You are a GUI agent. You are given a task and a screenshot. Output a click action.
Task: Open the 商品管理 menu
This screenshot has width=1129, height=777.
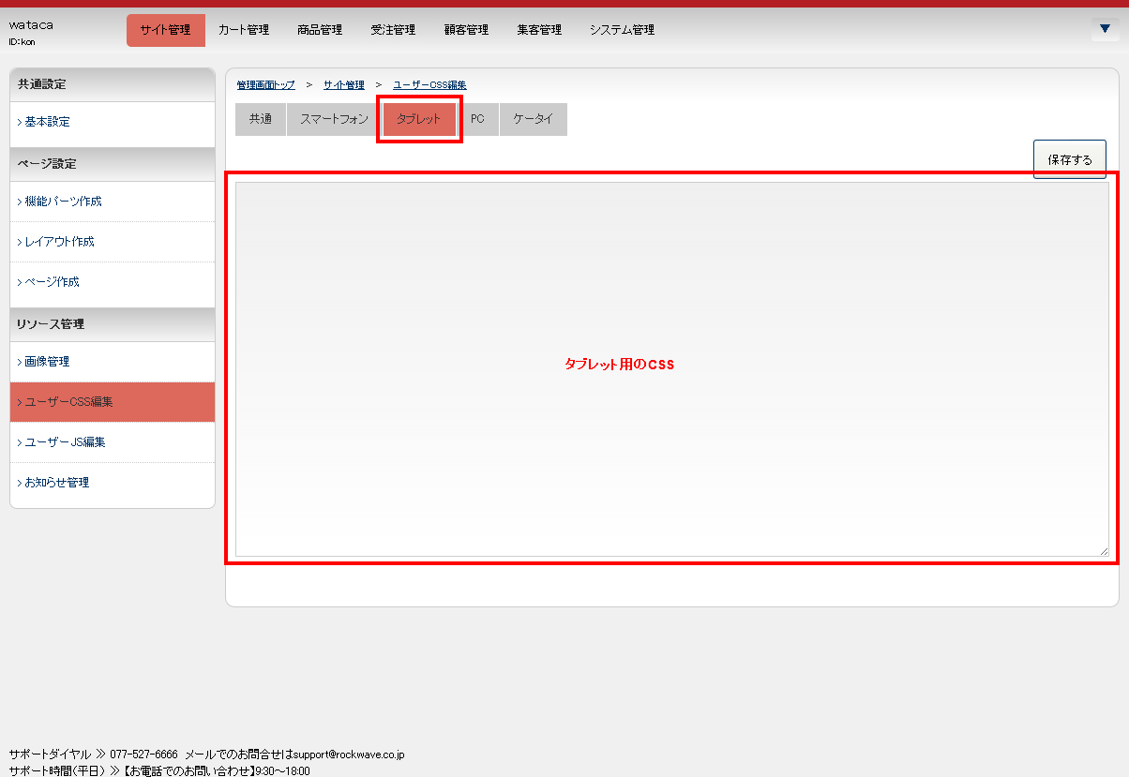pos(320,30)
